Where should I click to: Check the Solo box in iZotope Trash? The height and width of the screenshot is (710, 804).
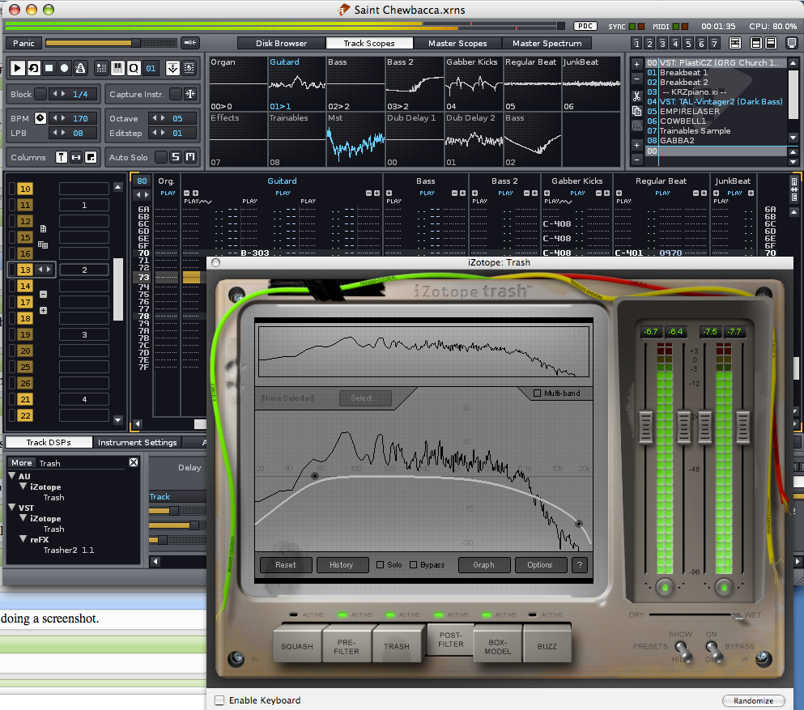point(380,564)
